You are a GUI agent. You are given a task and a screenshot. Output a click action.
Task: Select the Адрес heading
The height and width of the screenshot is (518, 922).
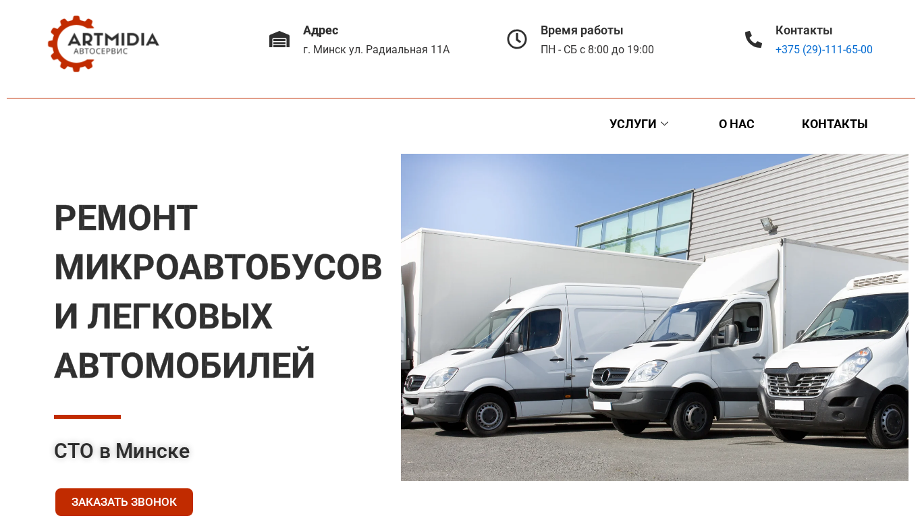click(x=321, y=30)
